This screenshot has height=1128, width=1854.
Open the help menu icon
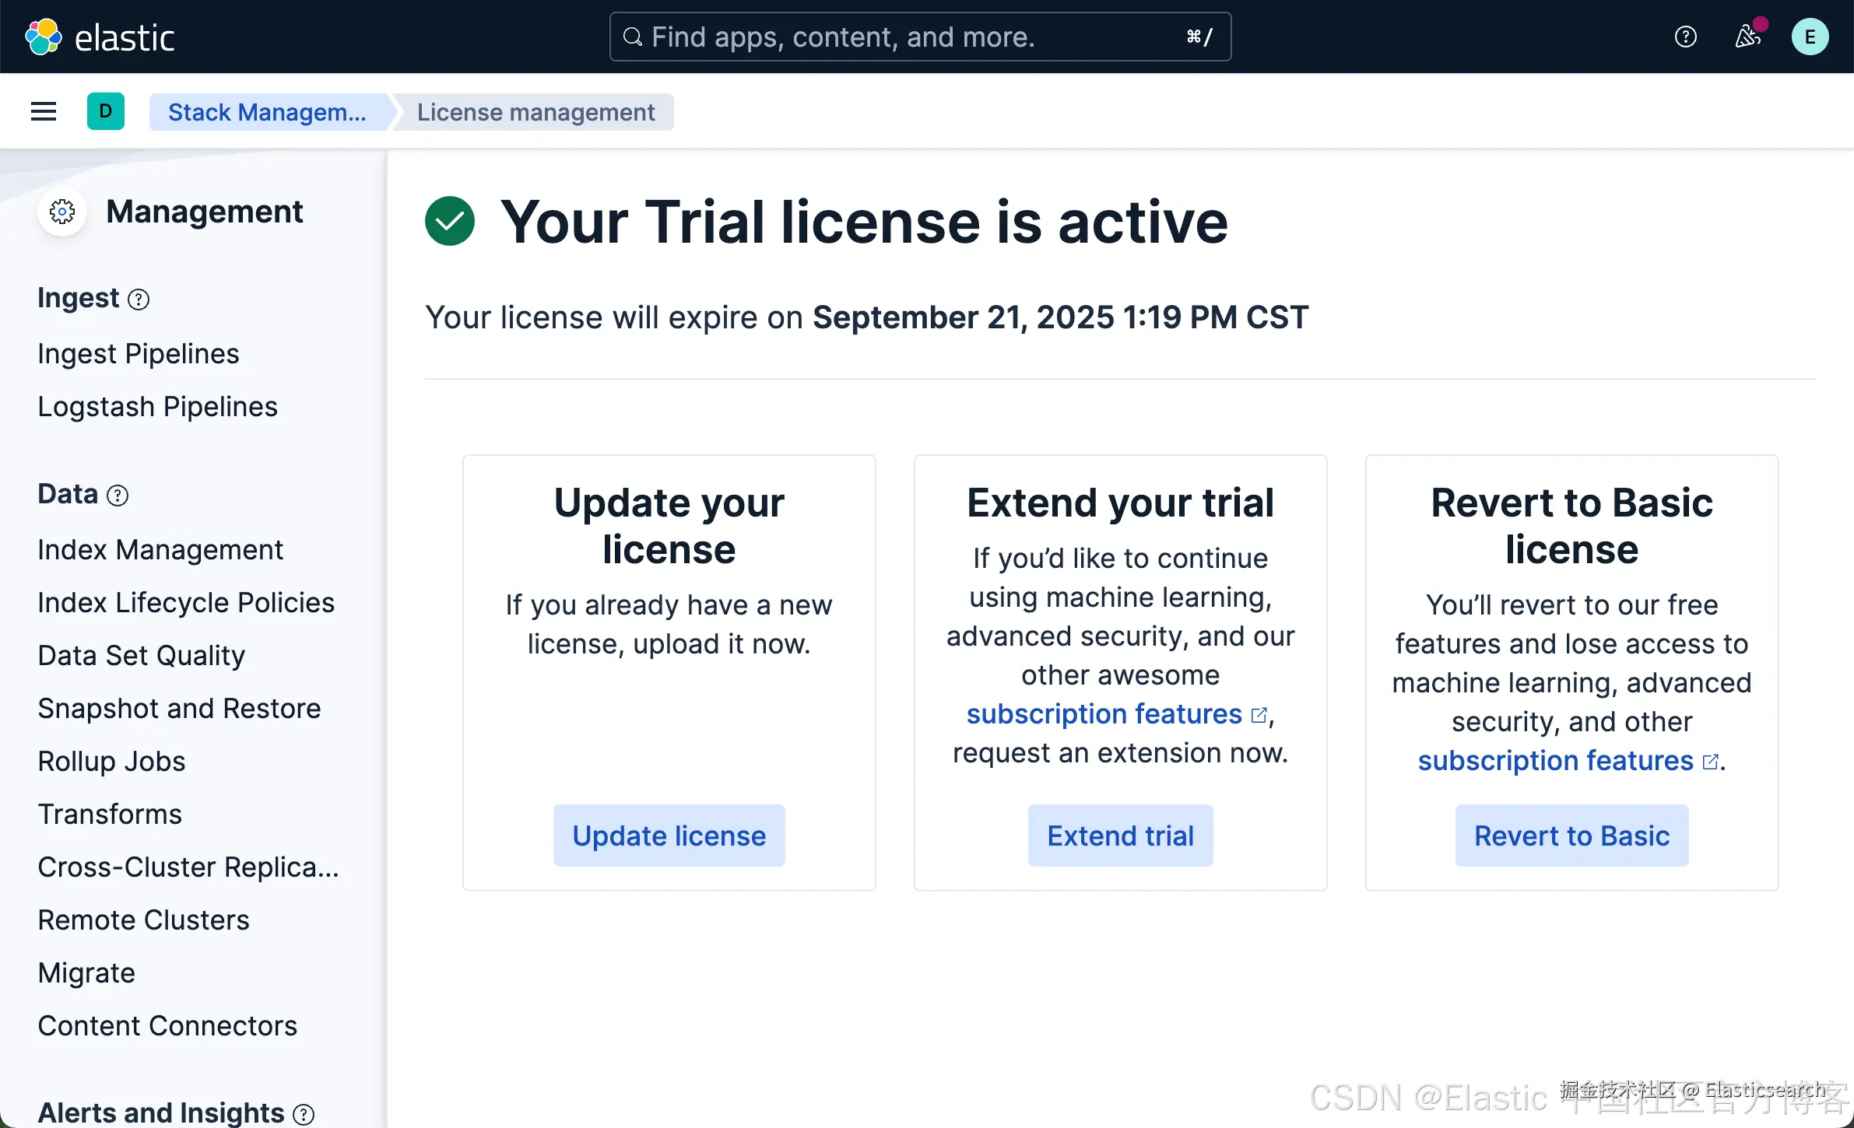click(x=1685, y=37)
